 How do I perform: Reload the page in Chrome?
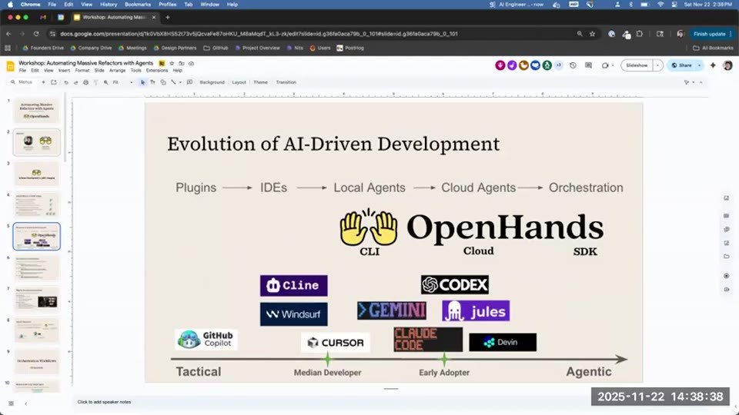(x=36, y=34)
